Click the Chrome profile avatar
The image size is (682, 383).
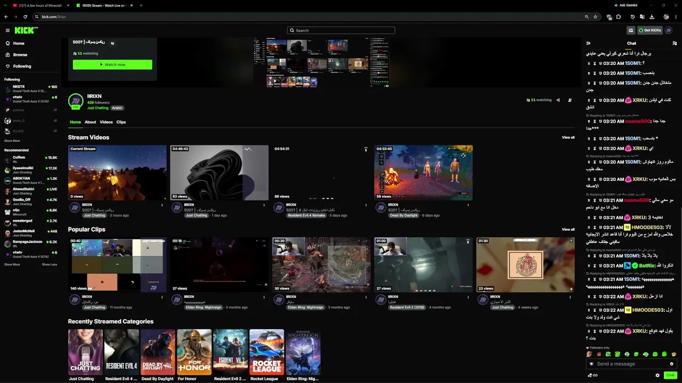pyautogui.click(x=666, y=16)
